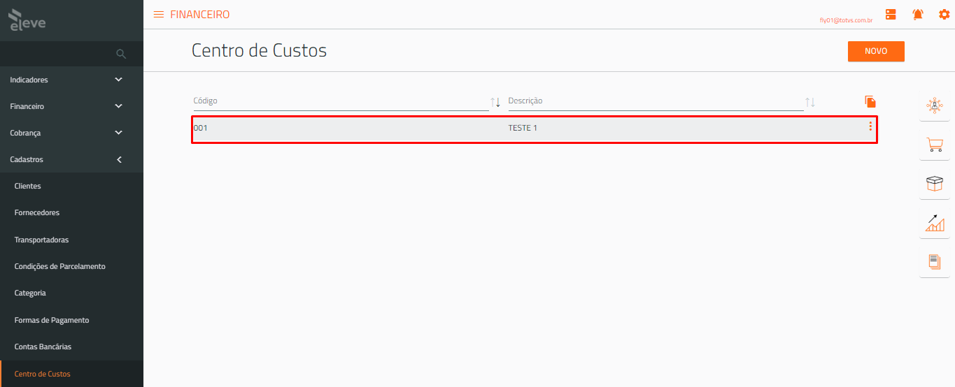The image size is (955, 387).
Task: Sort the table by Código column
Action: (495, 102)
